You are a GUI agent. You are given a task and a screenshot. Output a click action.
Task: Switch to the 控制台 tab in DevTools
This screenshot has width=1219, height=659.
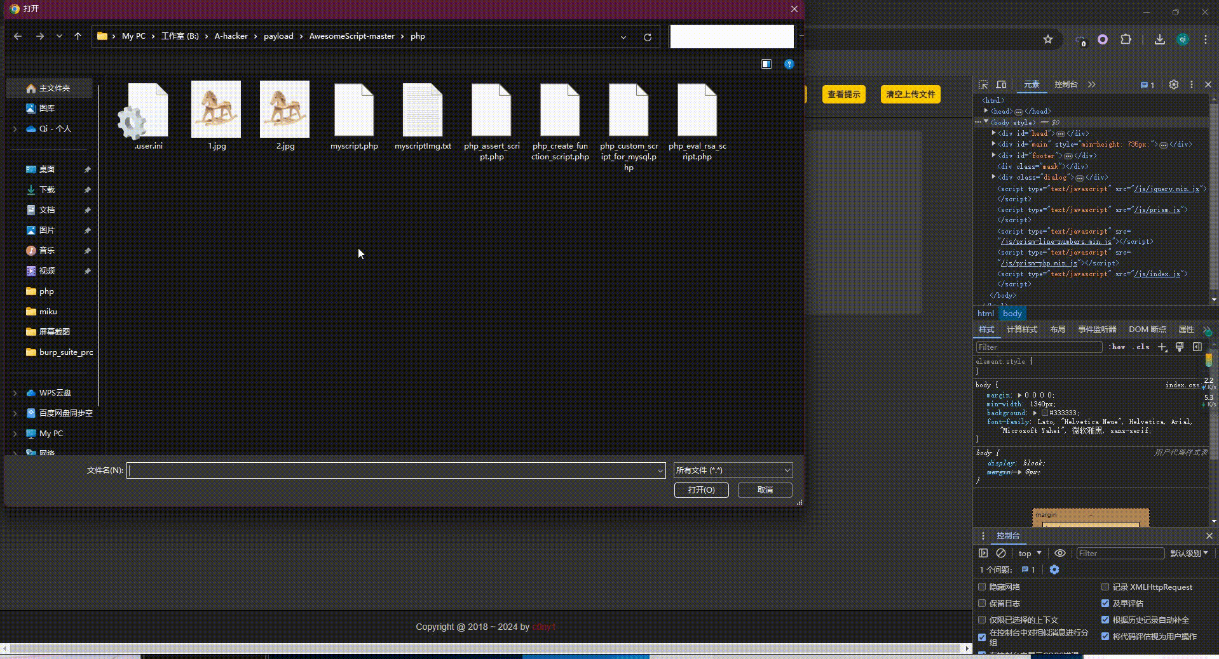click(x=1065, y=84)
